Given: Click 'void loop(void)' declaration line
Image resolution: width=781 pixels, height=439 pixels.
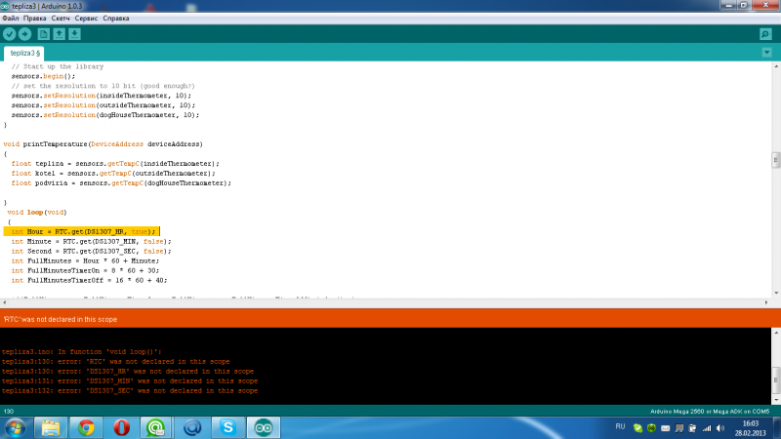Looking at the screenshot, I should 37,212.
